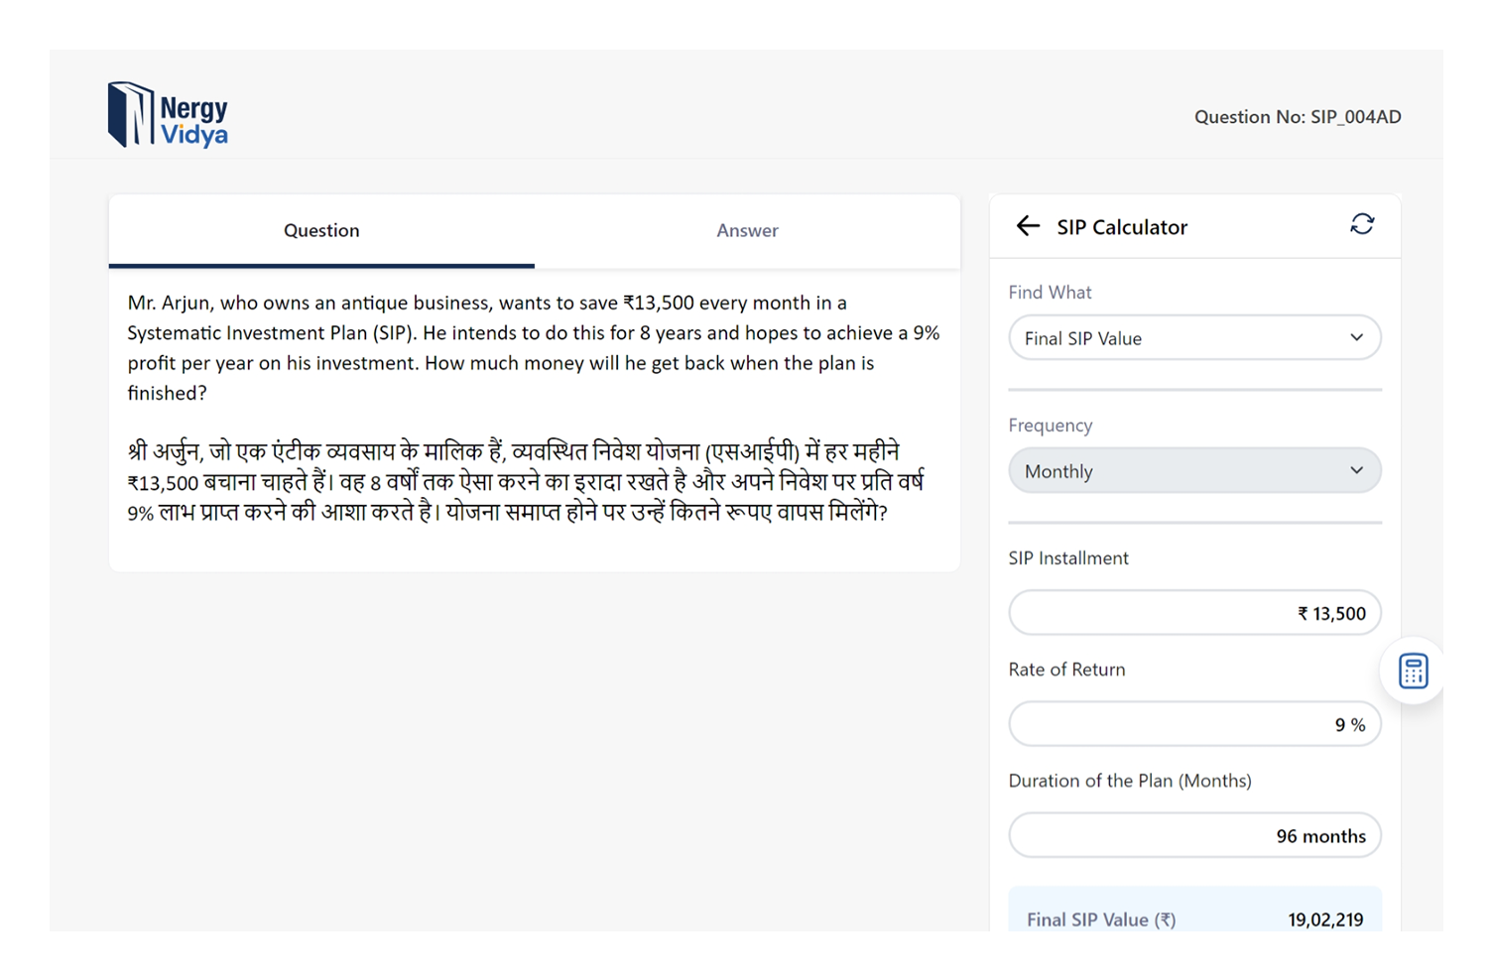This screenshot has width=1492, height=980.
Task: Click the 19,02,219 result amount
Action: pyautogui.click(x=1325, y=919)
